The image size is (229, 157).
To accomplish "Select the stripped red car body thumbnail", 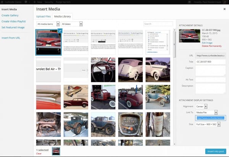I will tap(103, 97).
